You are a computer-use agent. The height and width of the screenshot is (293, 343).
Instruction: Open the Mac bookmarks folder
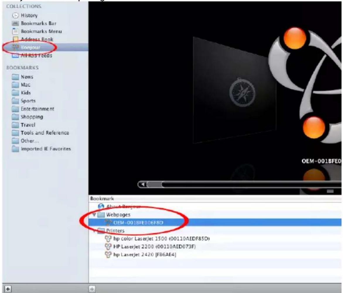(x=25, y=85)
